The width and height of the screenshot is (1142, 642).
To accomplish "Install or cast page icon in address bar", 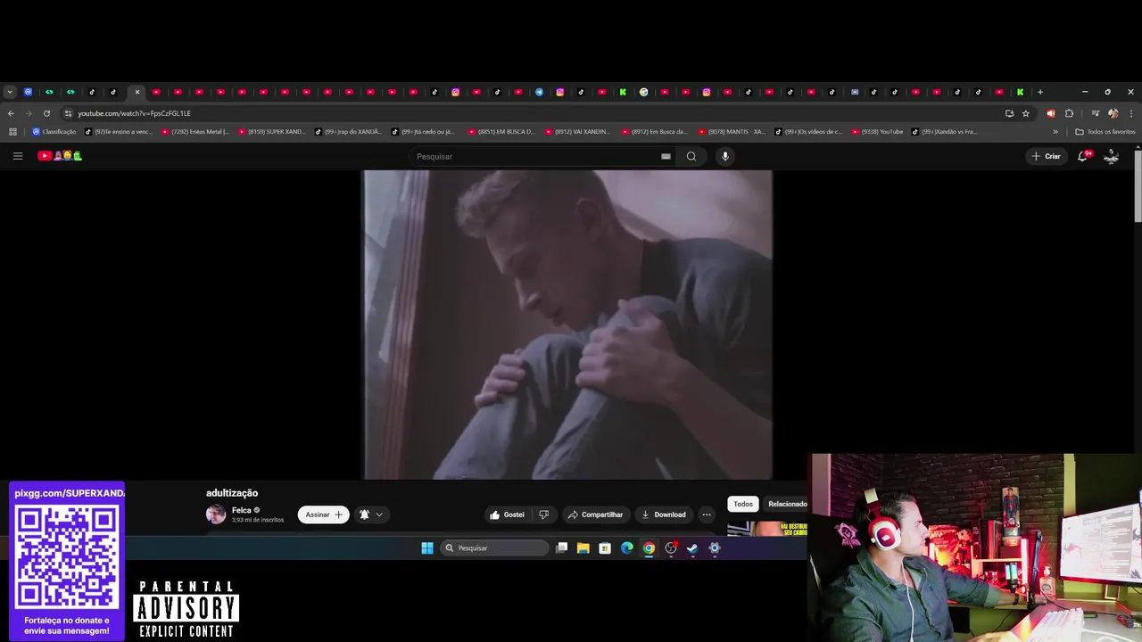I will click(x=1009, y=113).
